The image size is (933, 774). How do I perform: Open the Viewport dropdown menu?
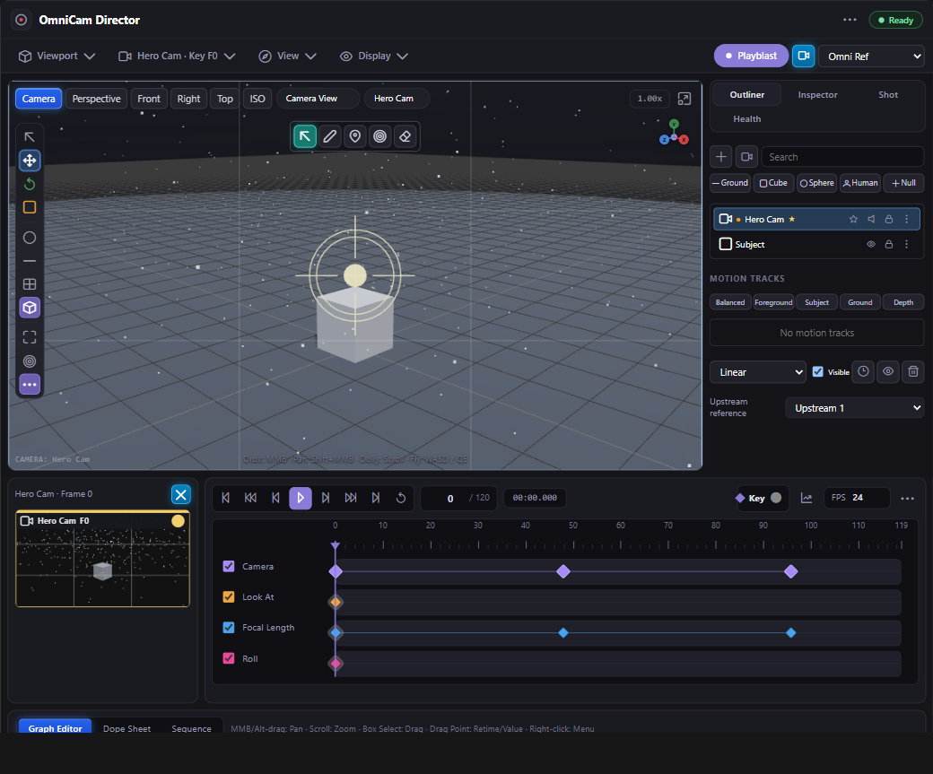tap(57, 56)
